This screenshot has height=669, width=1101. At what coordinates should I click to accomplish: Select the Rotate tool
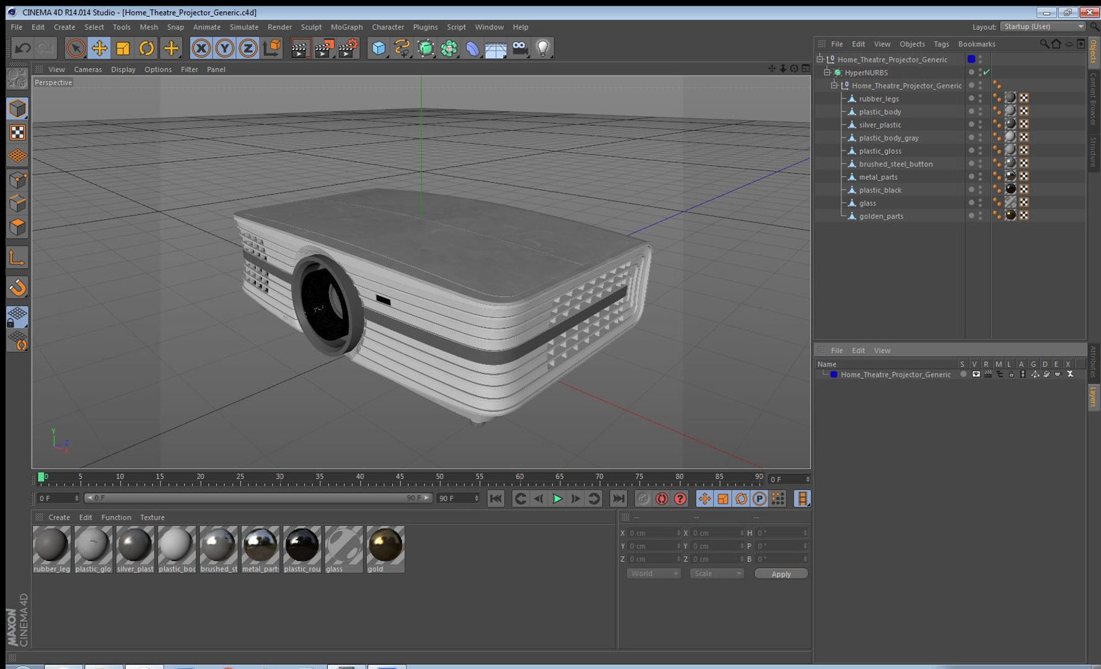click(146, 48)
